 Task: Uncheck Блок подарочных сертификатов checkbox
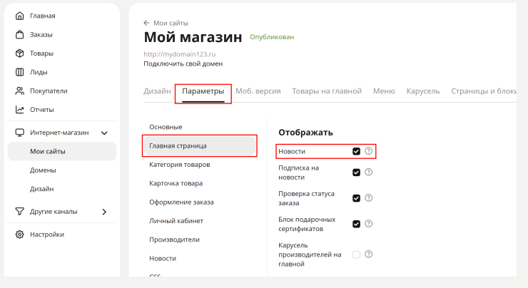point(356,224)
